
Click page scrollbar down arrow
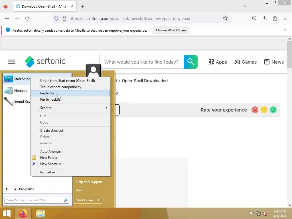click(x=289, y=205)
